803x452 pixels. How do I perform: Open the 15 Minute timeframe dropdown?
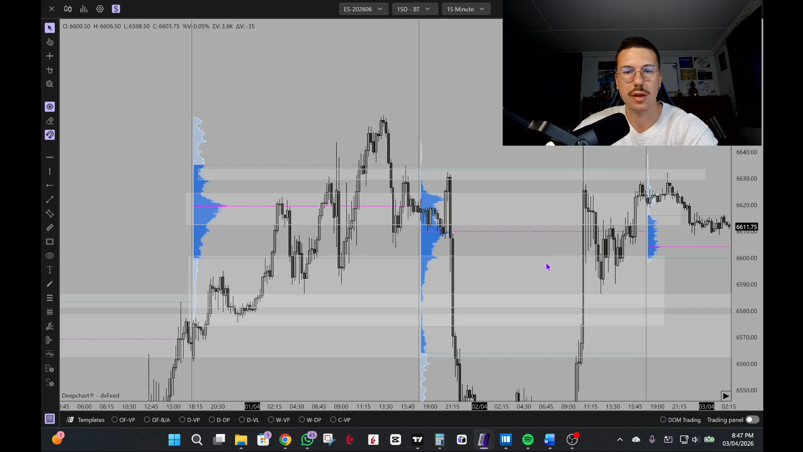(x=466, y=9)
